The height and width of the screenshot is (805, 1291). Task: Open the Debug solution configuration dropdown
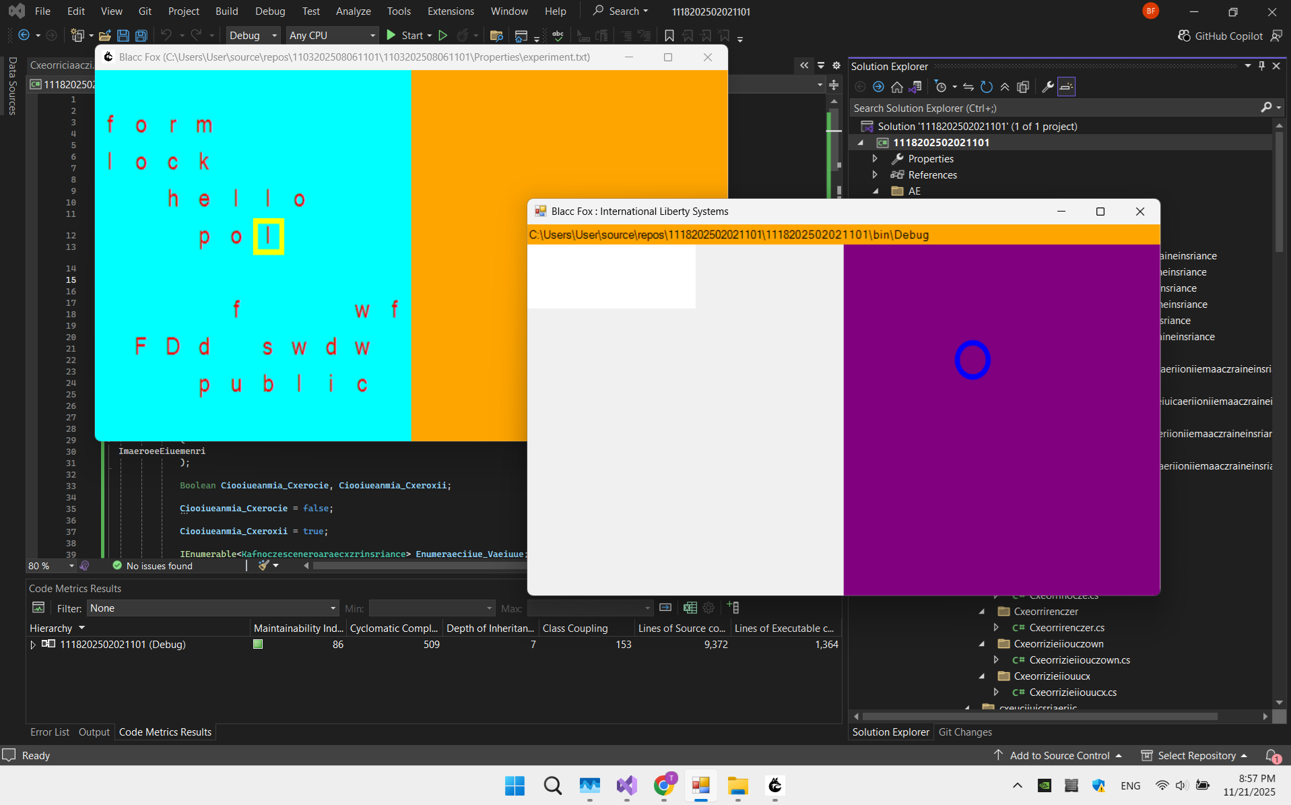[x=253, y=35]
